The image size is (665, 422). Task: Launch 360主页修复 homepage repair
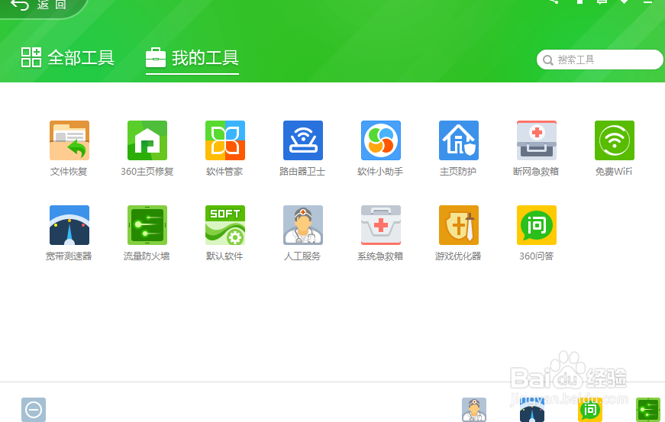(147, 140)
